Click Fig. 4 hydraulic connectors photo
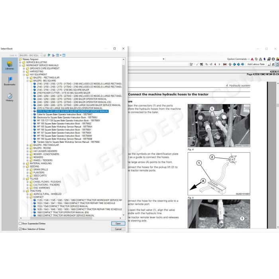The height and width of the screenshot is (279, 279). pos(219,126)
